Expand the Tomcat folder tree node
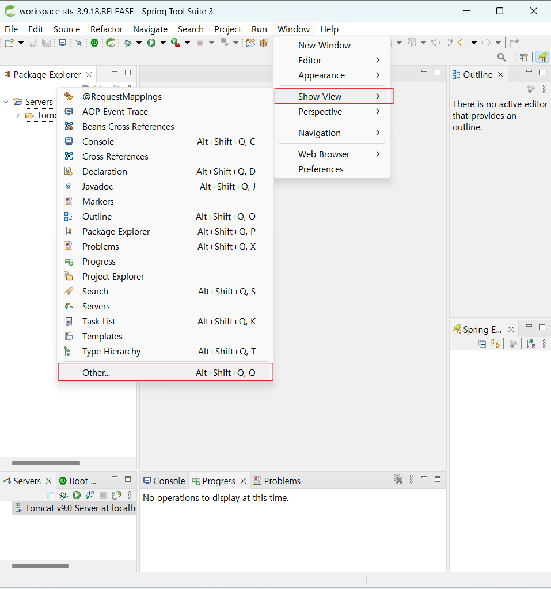551x589 pixels. pos(18,115)
